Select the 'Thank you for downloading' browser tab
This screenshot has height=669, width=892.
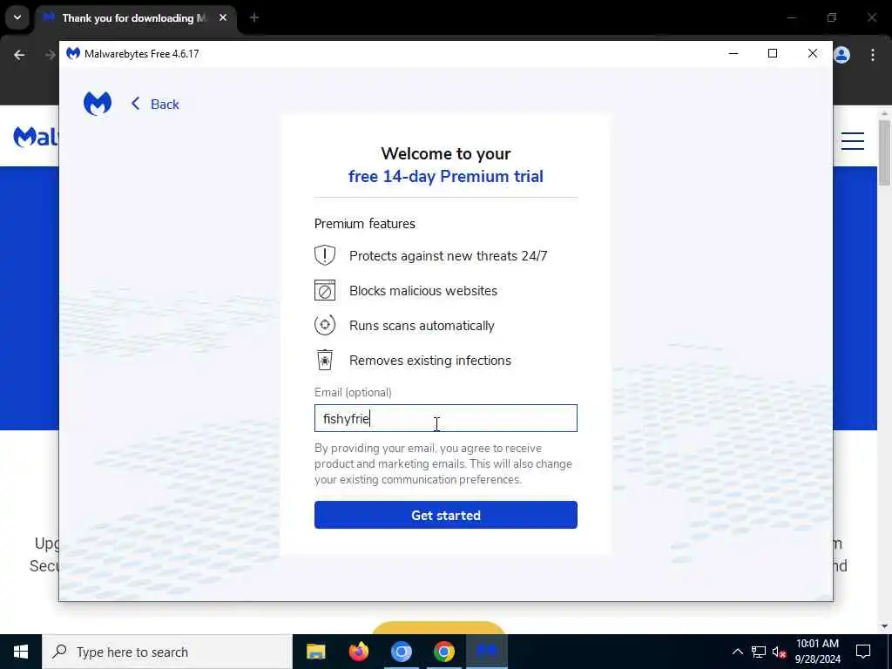(135, 18)
